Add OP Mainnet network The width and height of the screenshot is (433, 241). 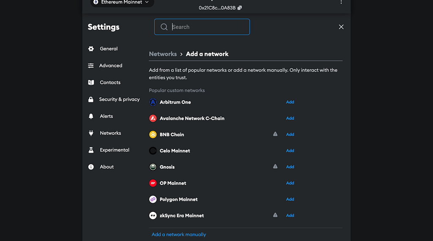pyautogui.click(x=290, y=183)
